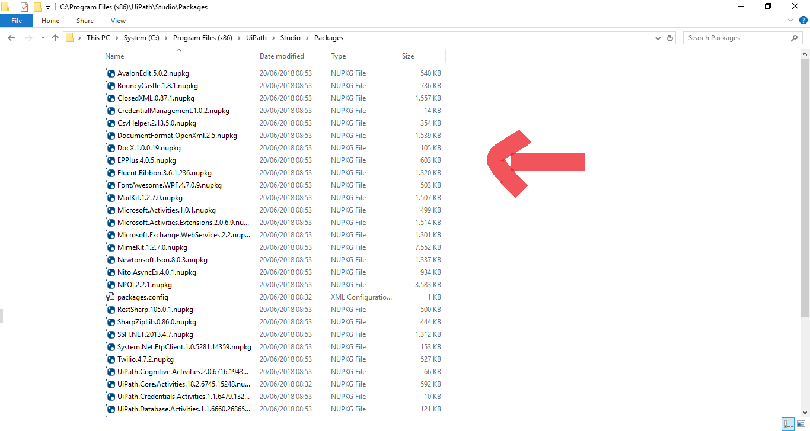This screenshot has width=810, height=431.
Task: Navigate to System (C:) breadcrumb
Action: click(x=141, y=38)
